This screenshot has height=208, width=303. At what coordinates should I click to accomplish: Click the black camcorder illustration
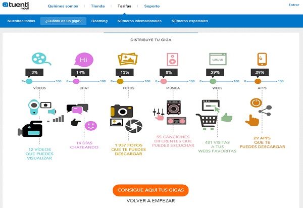(30, 129)
